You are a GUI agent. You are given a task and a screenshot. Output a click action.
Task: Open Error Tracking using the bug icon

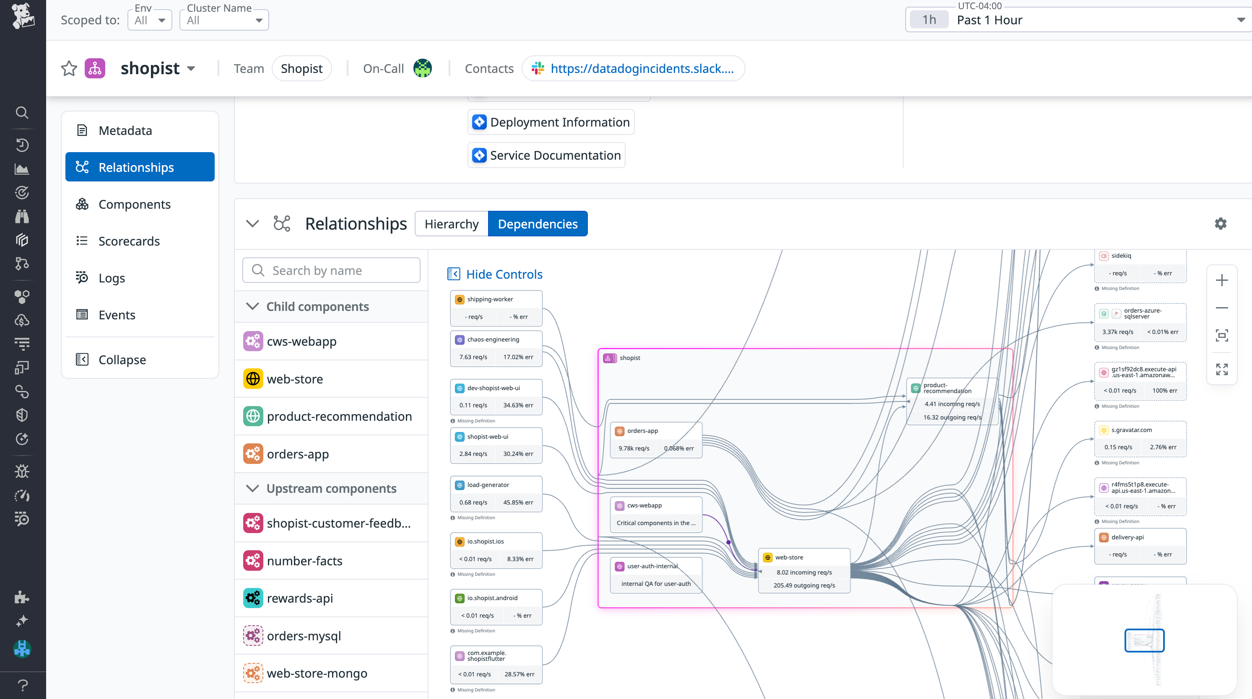click(22, 471)
